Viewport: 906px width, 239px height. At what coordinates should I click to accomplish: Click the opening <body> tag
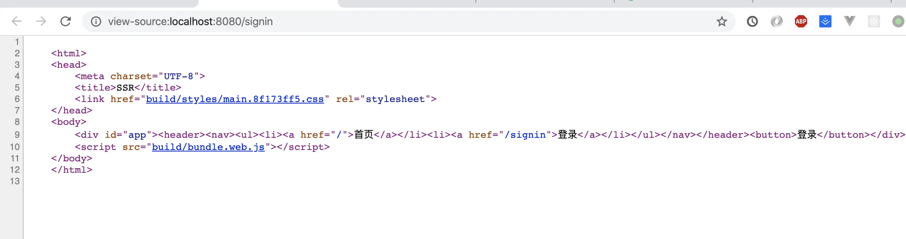pos(69,122)
